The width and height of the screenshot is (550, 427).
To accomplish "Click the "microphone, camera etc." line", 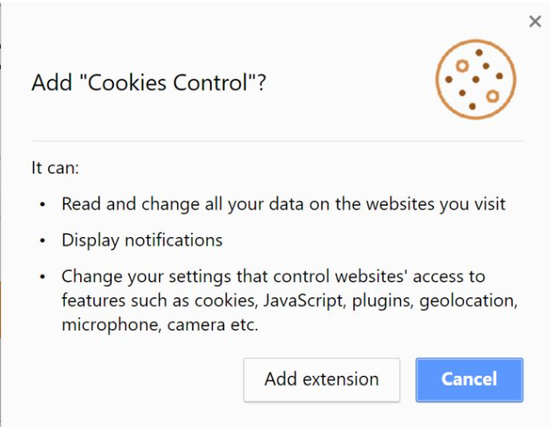I will coord(160,325).
